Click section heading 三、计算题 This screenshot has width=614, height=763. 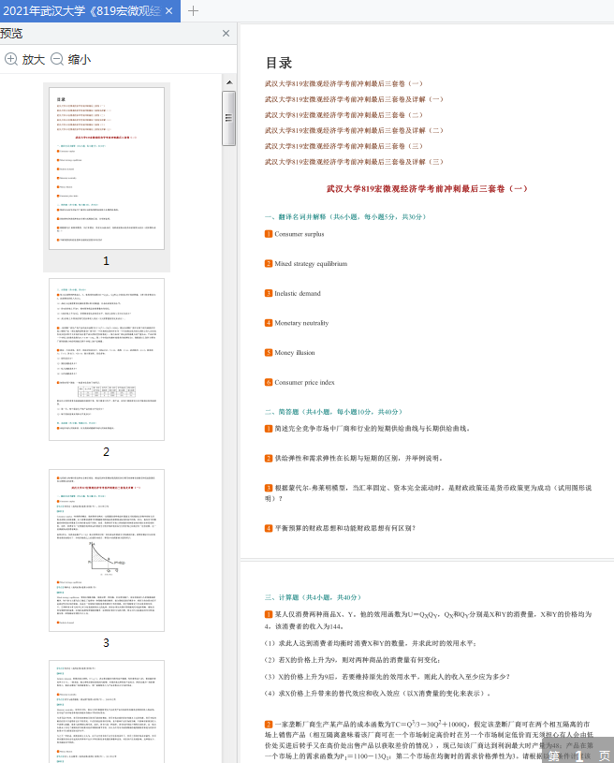point(313,597)
